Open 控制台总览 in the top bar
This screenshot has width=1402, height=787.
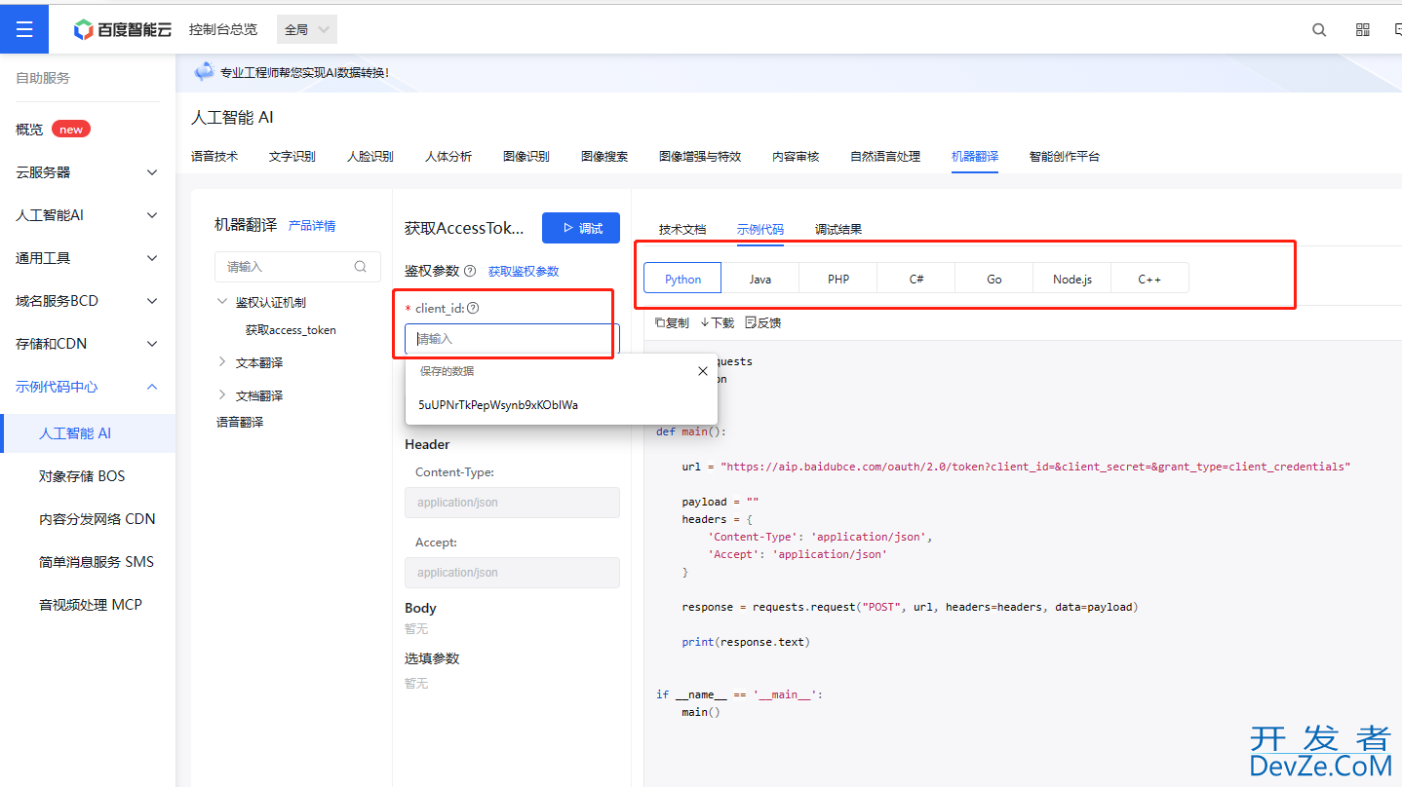click(223, 29)
